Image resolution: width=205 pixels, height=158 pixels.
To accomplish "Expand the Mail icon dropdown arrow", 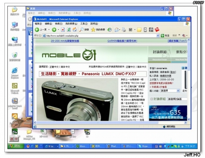I will [120, 30].
